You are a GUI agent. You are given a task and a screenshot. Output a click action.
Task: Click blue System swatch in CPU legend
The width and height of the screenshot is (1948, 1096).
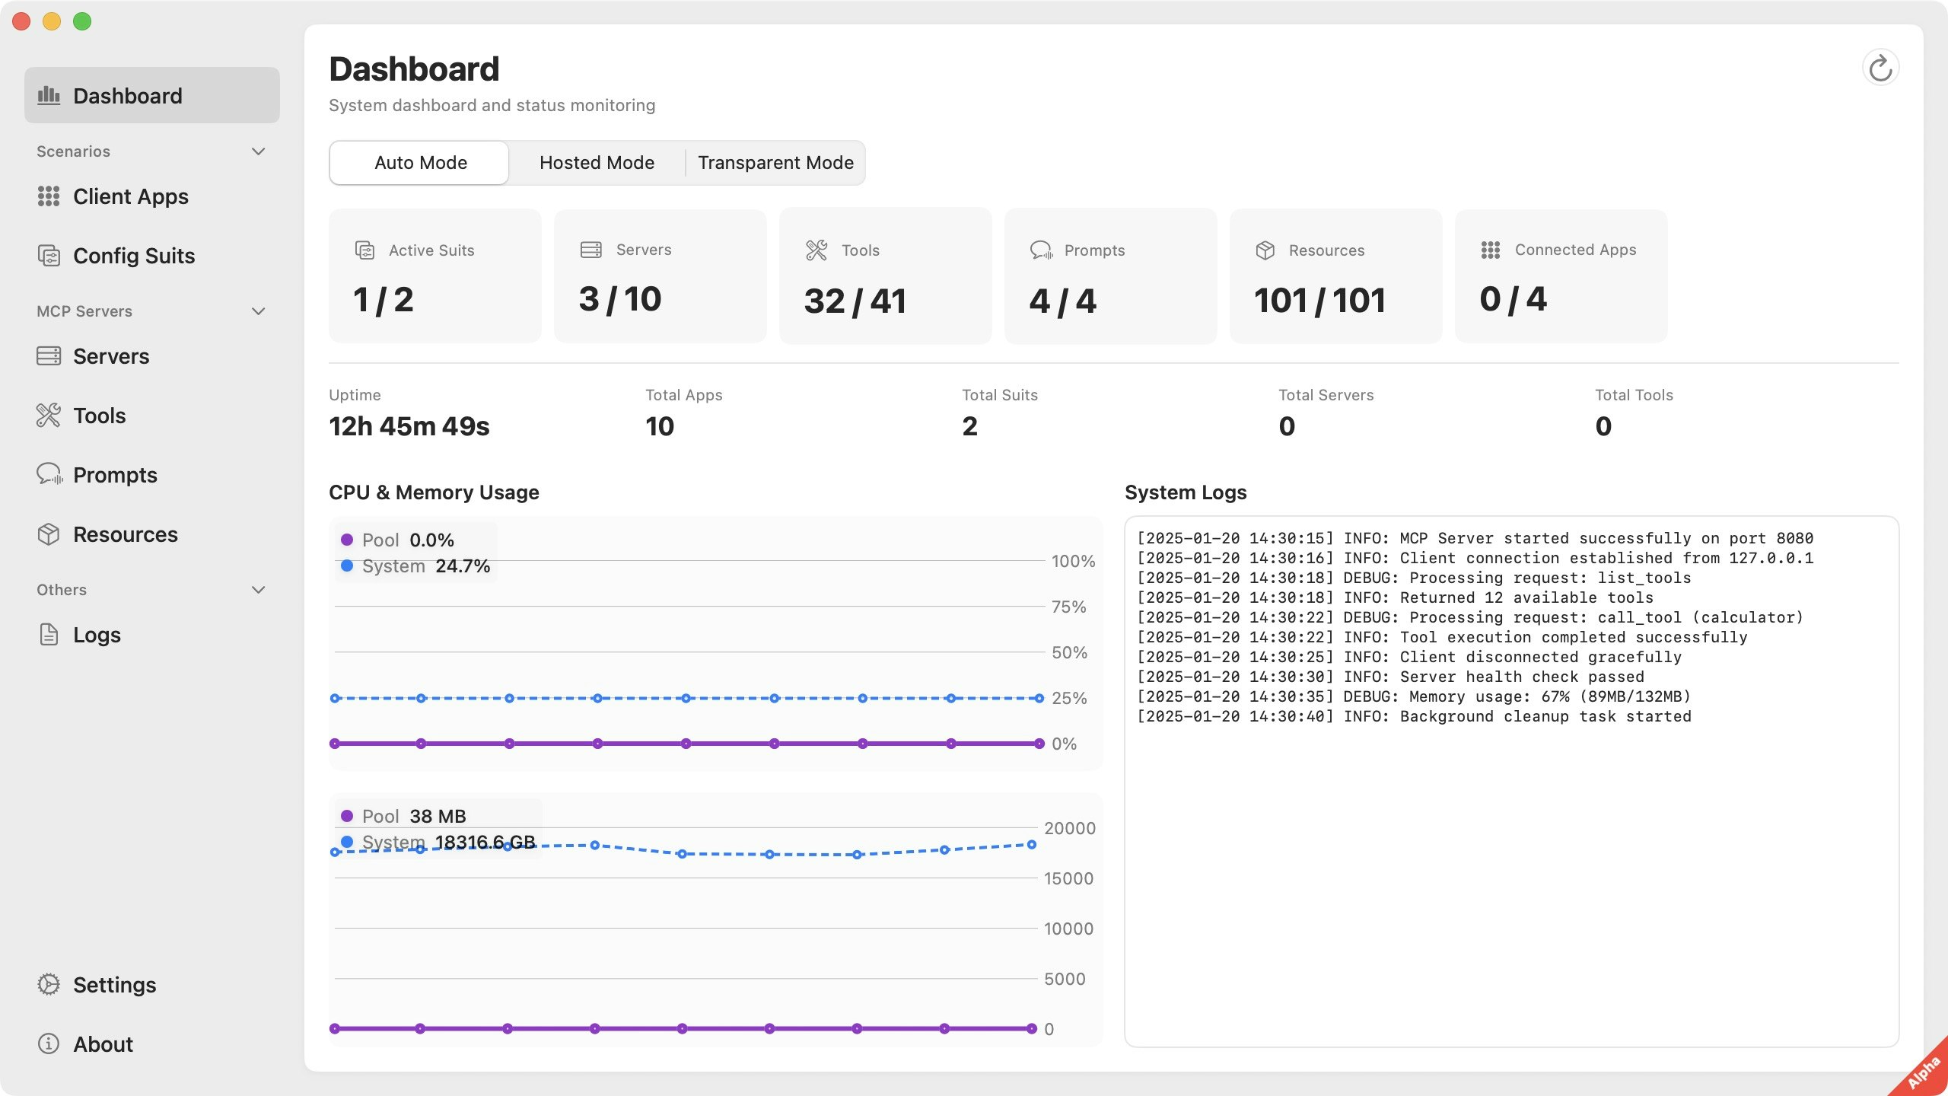(347, 566)
